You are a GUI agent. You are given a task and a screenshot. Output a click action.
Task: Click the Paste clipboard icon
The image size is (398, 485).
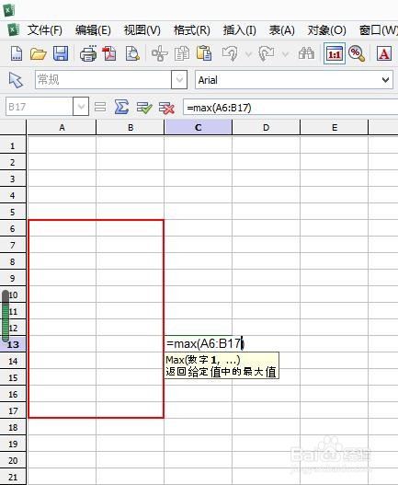pyautogui.click(x=204, y=53)
